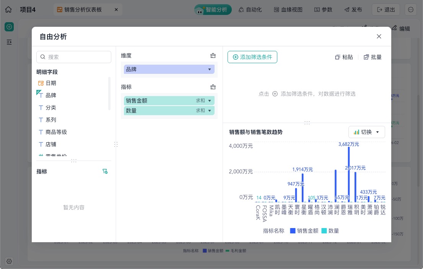Toggle 数量 legend swatch in chart
The width and height of the screenshot is (423, 269).
click(x=324, y=231)
